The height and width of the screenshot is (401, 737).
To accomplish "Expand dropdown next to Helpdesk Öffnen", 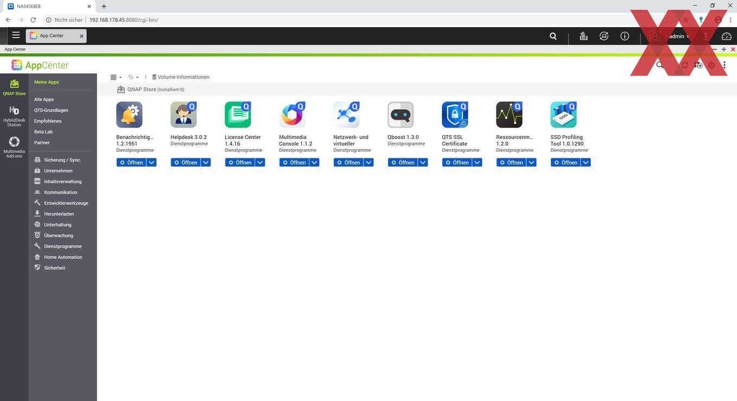I will tap(205, 162).
